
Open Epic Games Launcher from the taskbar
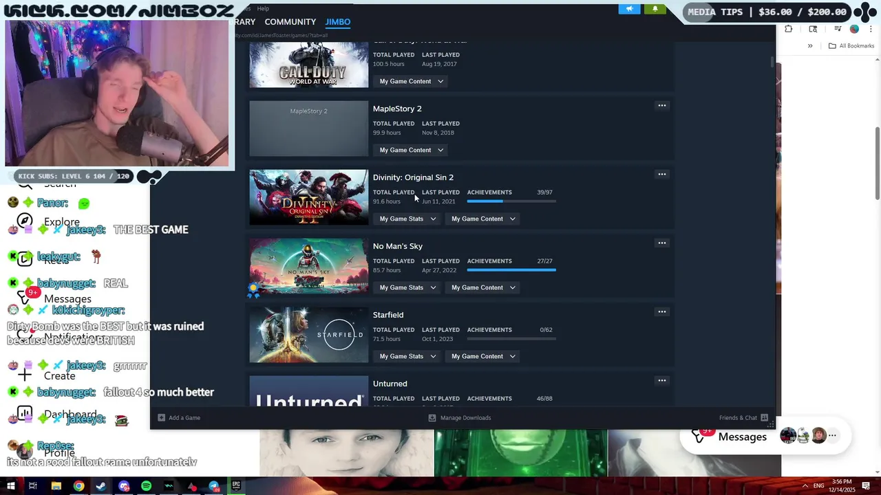pos(236,486)
